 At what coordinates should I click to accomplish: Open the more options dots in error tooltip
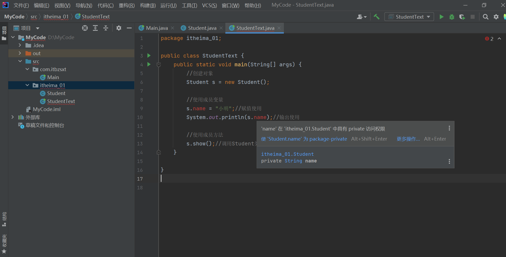pos(449,128)
